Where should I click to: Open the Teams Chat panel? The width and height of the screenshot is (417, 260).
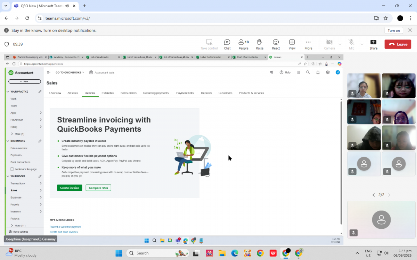227,44
